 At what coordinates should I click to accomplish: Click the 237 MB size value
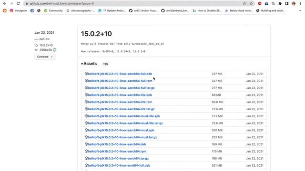click(217, 74)
